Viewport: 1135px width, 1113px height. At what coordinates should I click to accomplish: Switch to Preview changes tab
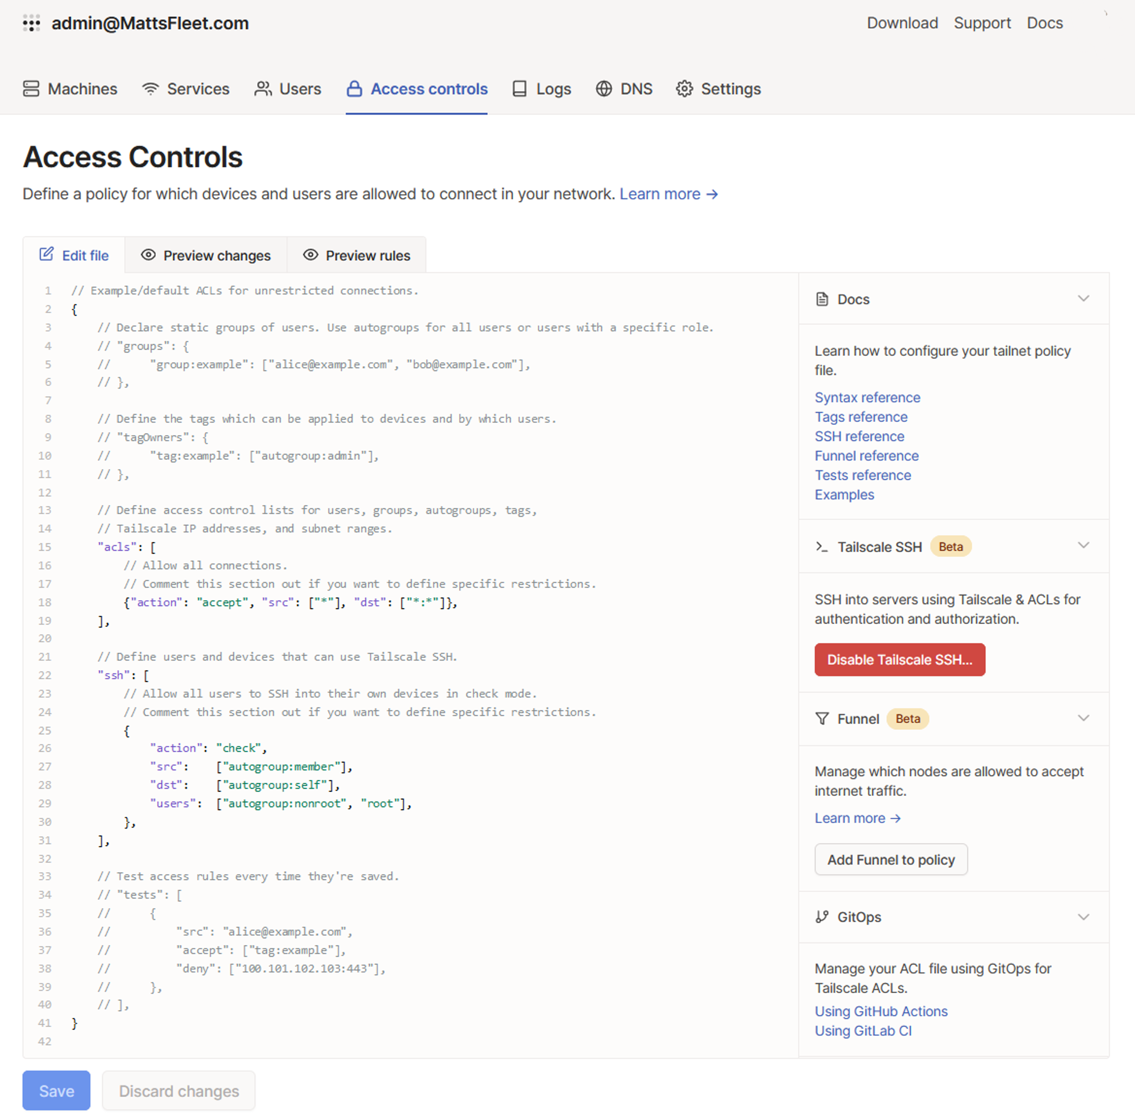[x=206, y=255]
